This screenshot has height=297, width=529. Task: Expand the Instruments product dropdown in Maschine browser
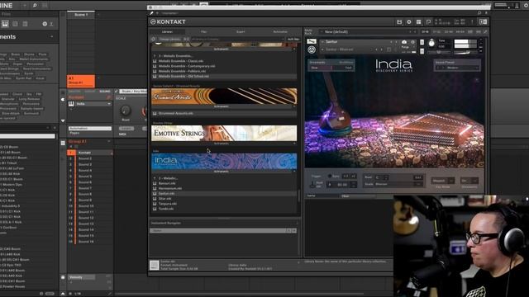pos(51,36)
